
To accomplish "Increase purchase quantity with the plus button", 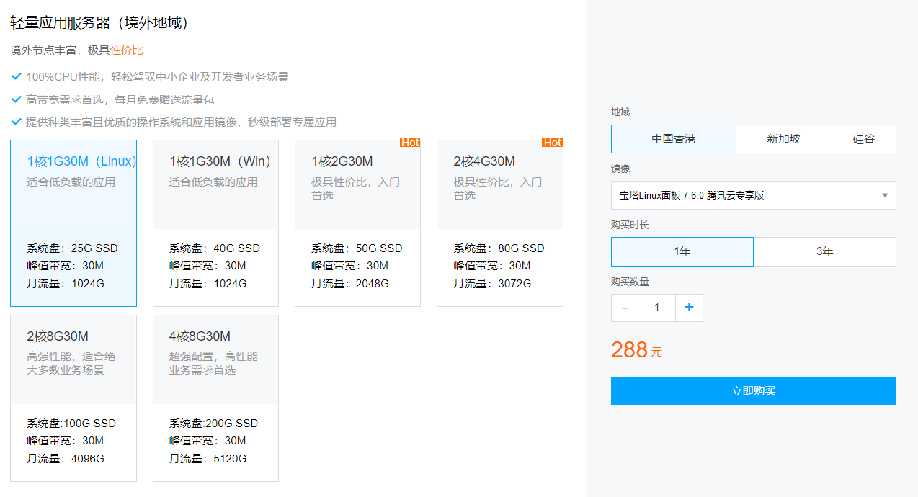I will [689, 308].
